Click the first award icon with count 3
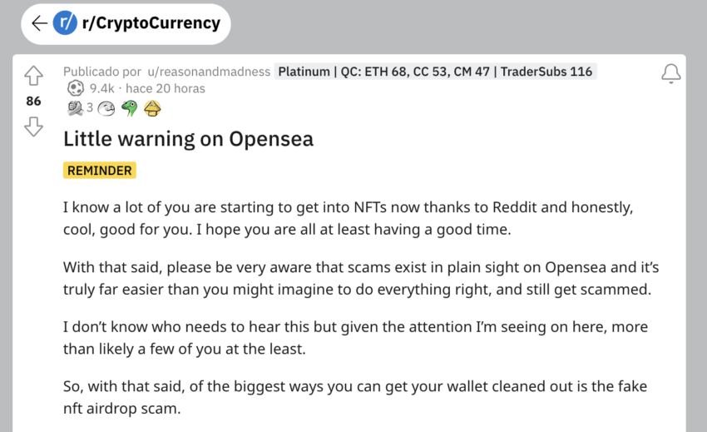The width and height of the screenshot is (707, 432). click(x=74, y=107)
